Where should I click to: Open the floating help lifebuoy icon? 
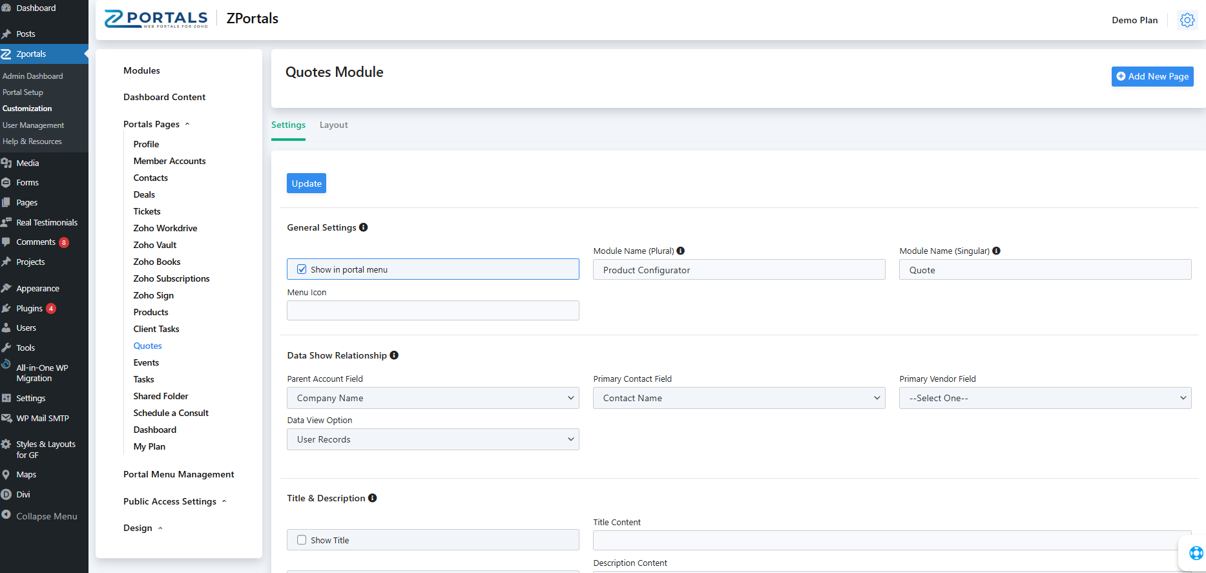click(x=1196, y=553)
